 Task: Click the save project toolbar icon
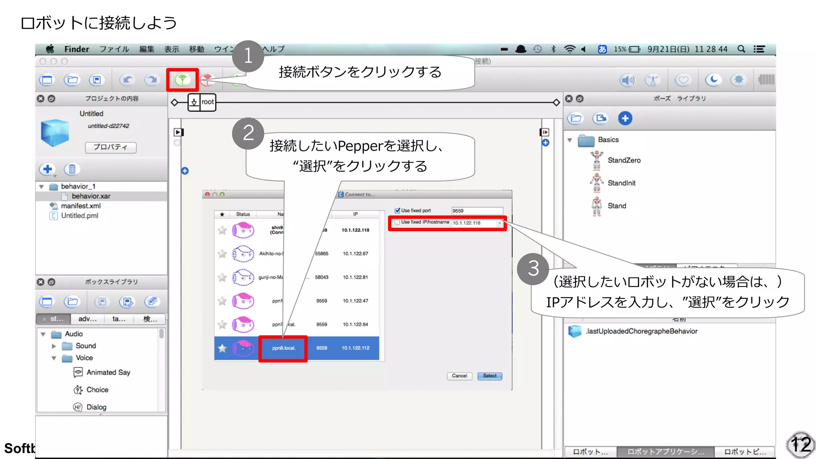pyautogui.click(x=97, y=80)
